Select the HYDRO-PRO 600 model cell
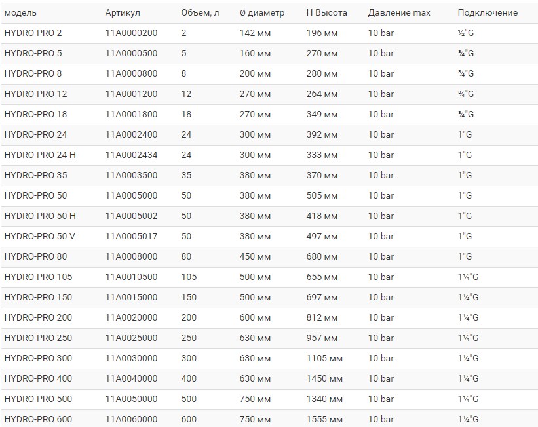The image size is (538, 427). pos(39,419)
